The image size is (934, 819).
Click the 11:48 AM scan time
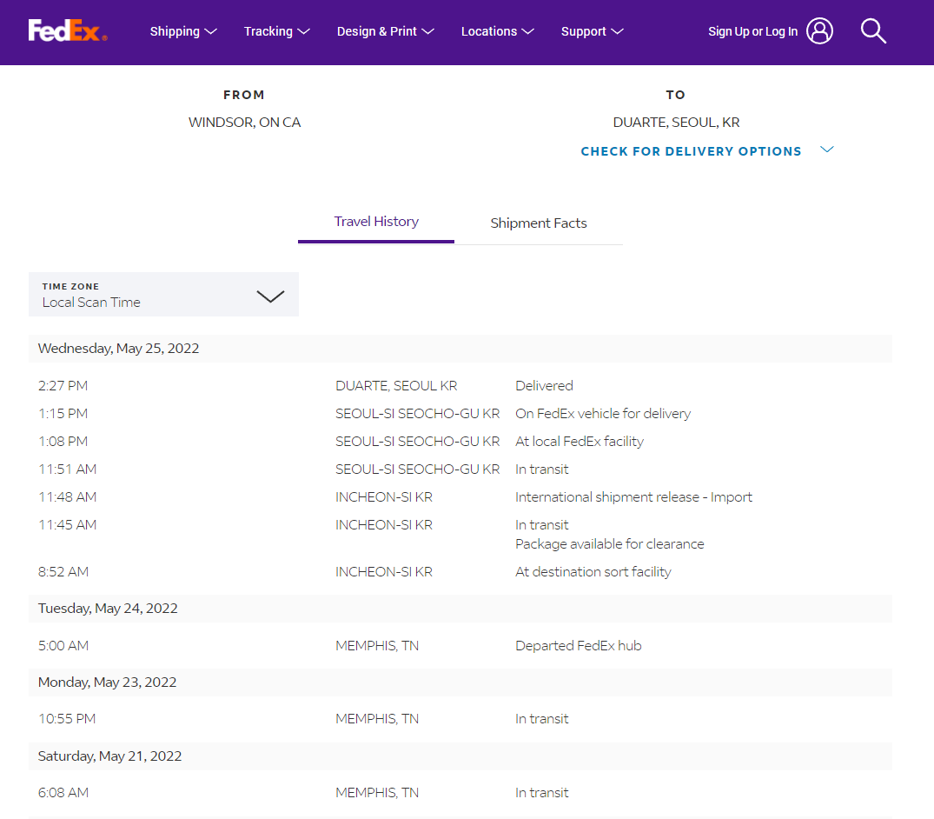pyautogui.click(x=67, y=497)
